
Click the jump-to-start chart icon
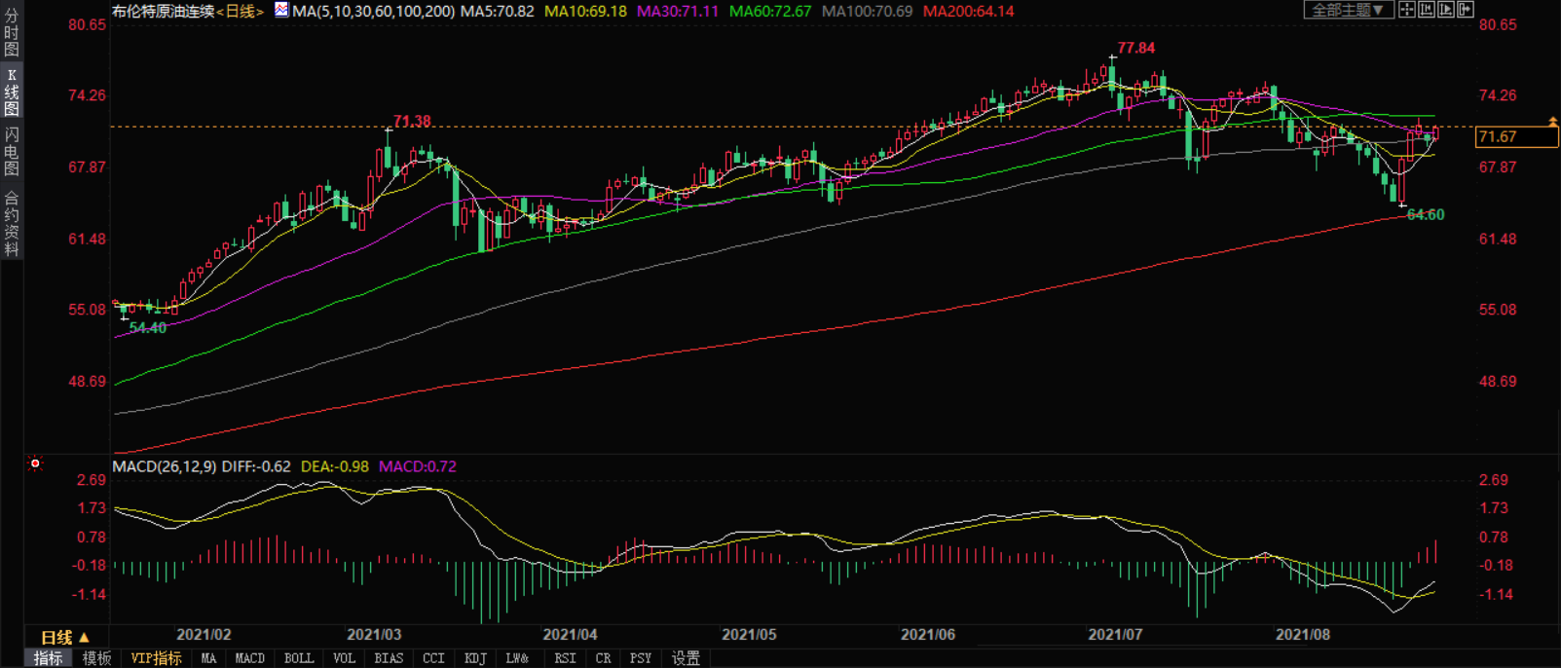coord(1427,10)
